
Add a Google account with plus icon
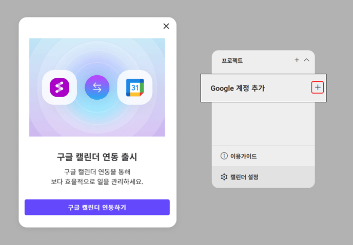pos(318,87)
